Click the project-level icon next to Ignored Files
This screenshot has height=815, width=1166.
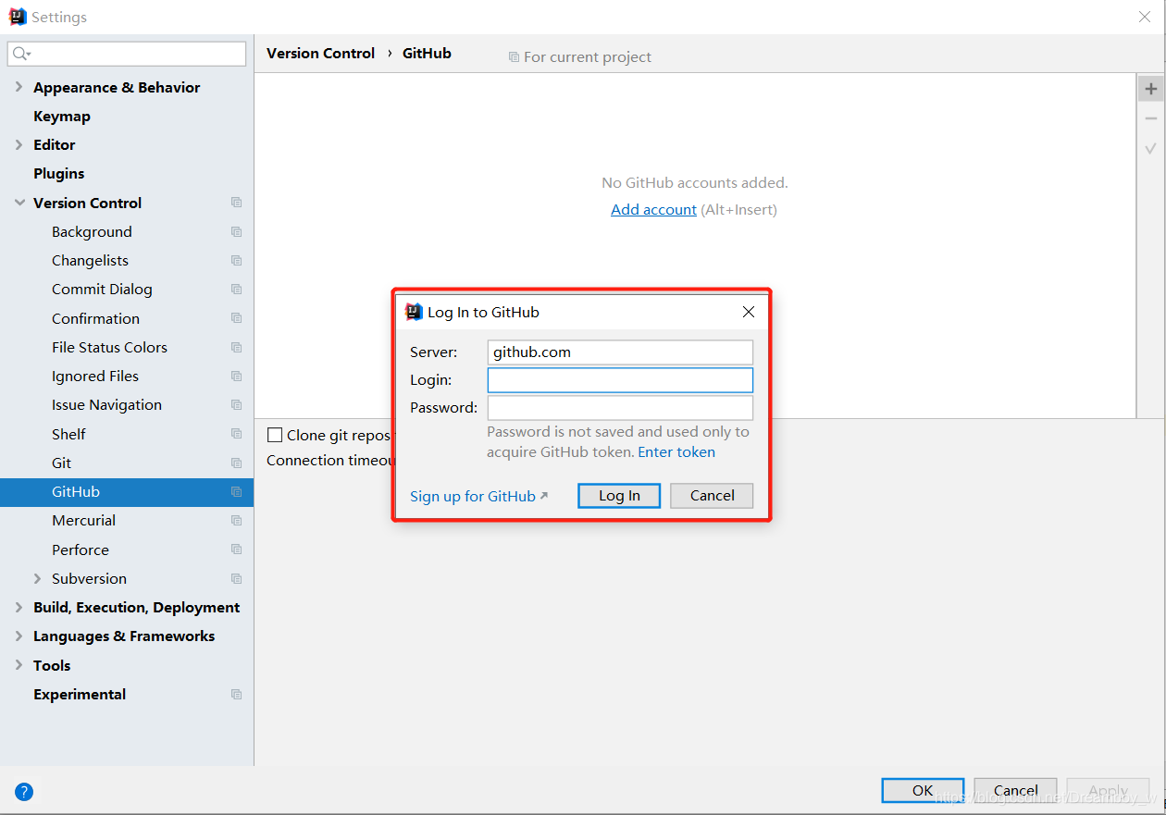(x=237, y=377)
